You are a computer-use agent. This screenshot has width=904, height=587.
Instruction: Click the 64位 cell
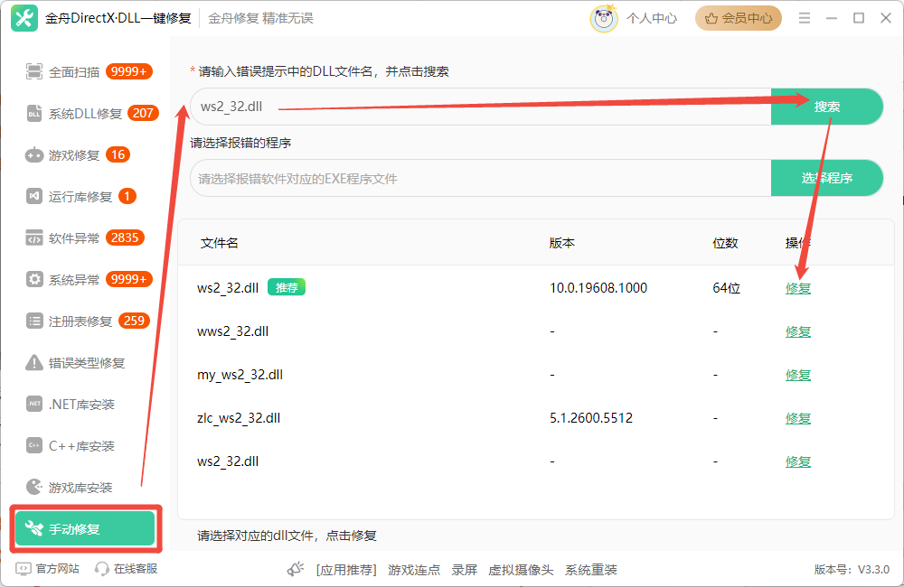pyautogui.click(x=727, y=288)
